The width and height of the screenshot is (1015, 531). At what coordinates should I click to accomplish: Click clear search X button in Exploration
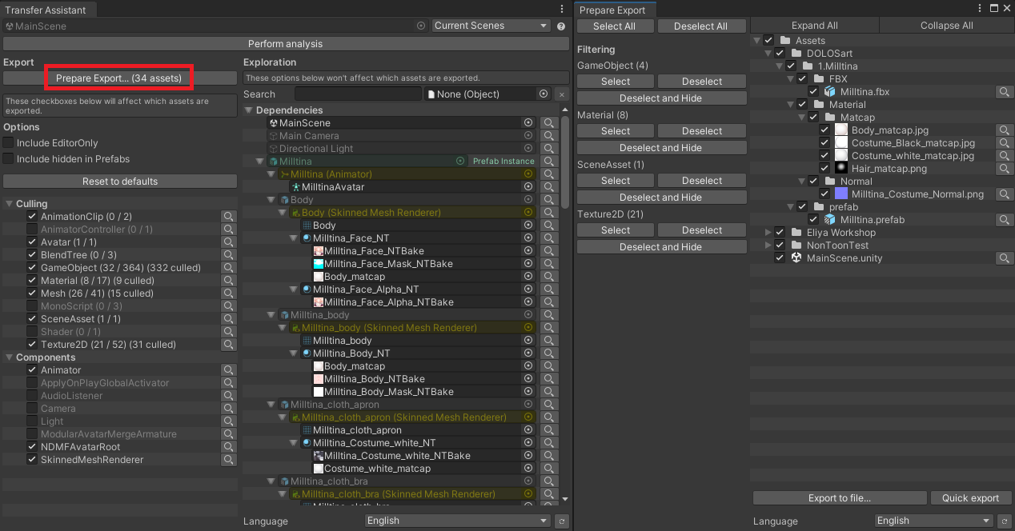(561, 94)
